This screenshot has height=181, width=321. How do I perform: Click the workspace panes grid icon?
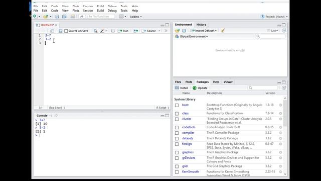[x=121, y=17]
